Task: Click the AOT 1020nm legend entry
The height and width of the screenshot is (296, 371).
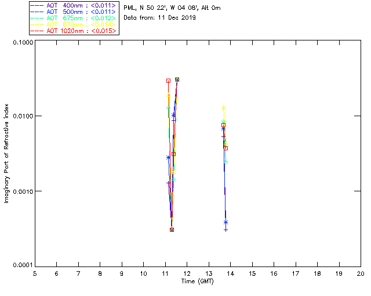Action: (73, 31)
